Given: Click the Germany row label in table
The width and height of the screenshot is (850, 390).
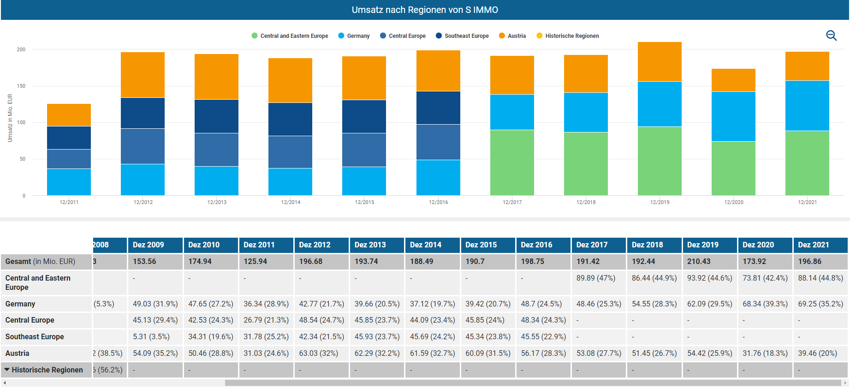Looking at the screenshot, I should (20, 304).
